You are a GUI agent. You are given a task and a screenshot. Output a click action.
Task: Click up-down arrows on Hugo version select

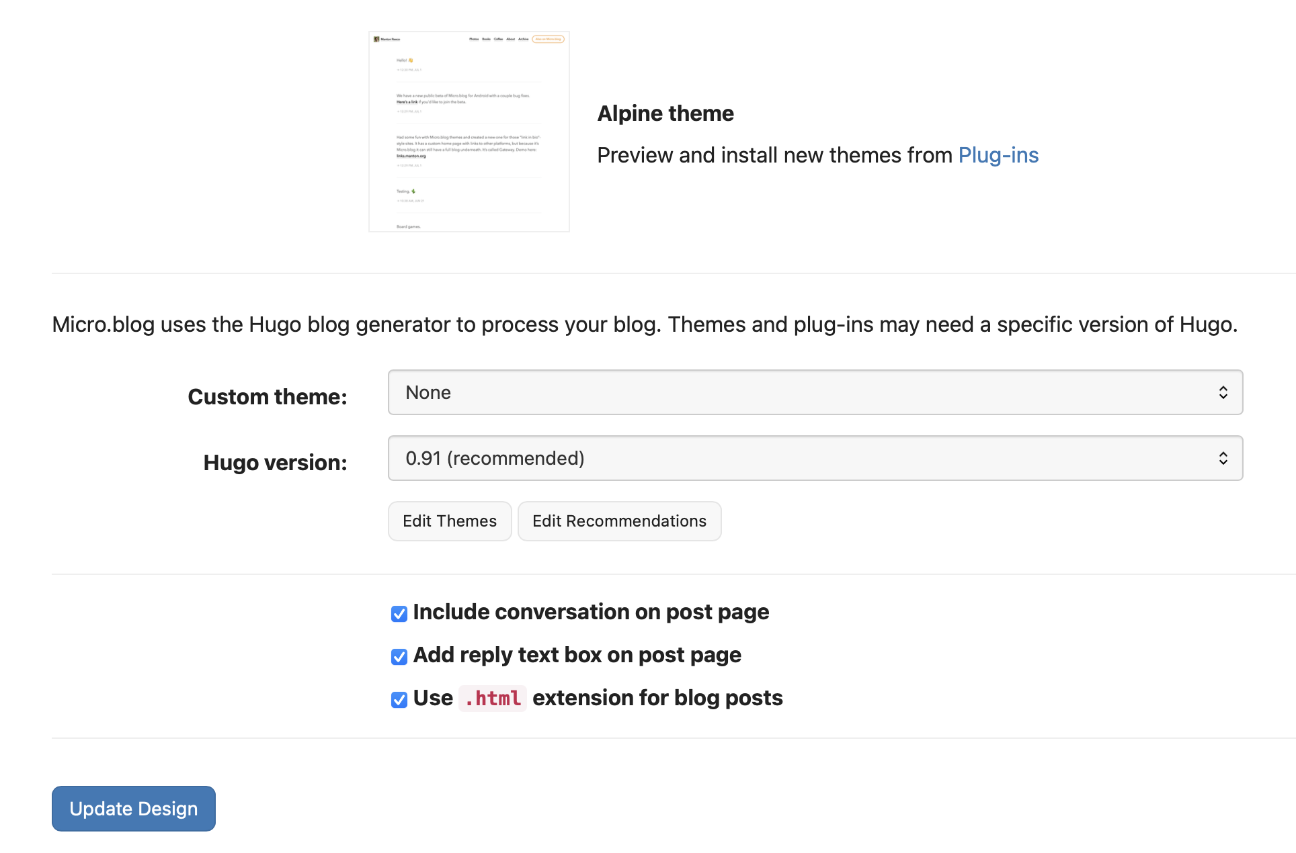(x=1223, y=458)
